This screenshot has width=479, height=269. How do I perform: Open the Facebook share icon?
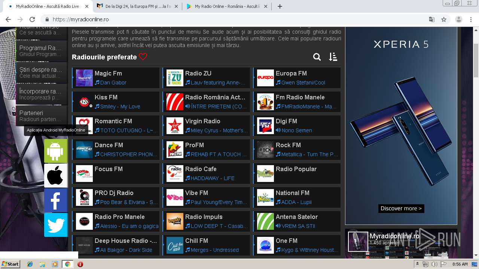[56, 200]
